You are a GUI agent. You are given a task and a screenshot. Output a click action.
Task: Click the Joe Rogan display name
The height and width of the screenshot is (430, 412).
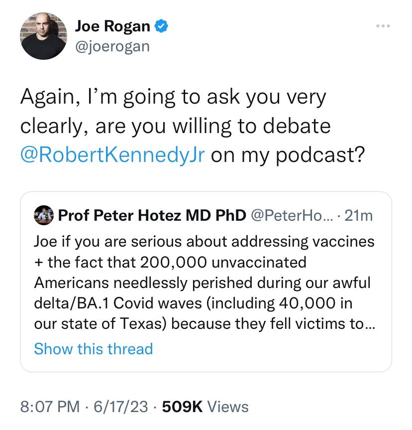(x=113, y=26)
